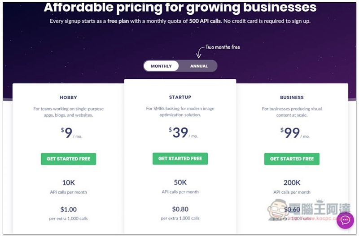The image size is (359, 237).
Task: Click the 50K API calls figure
Action: 180,182
